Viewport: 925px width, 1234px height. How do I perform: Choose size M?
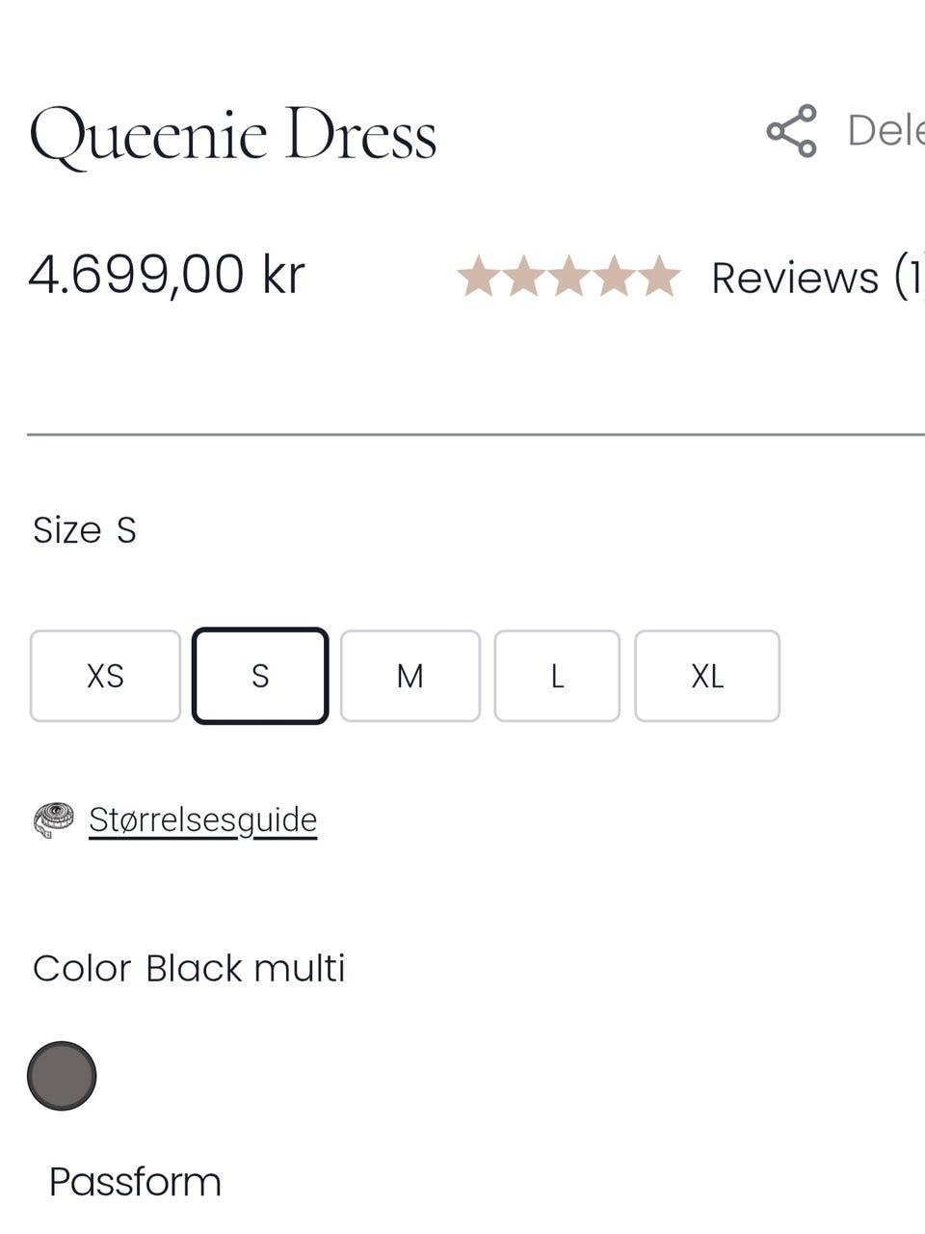tap(410, 676)
